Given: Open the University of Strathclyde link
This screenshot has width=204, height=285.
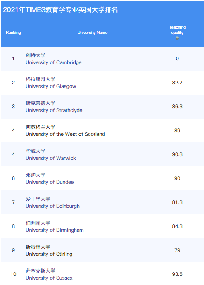Looking at the screenshot, I should click(54, 110).
